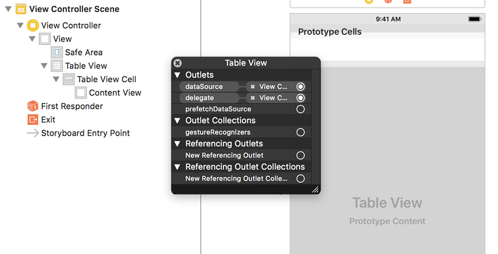Image resolution: width=498 pixels, height=254 pixels.
Task: Click the prefetchDataSource empty connection circle
Action: (301, 109)
